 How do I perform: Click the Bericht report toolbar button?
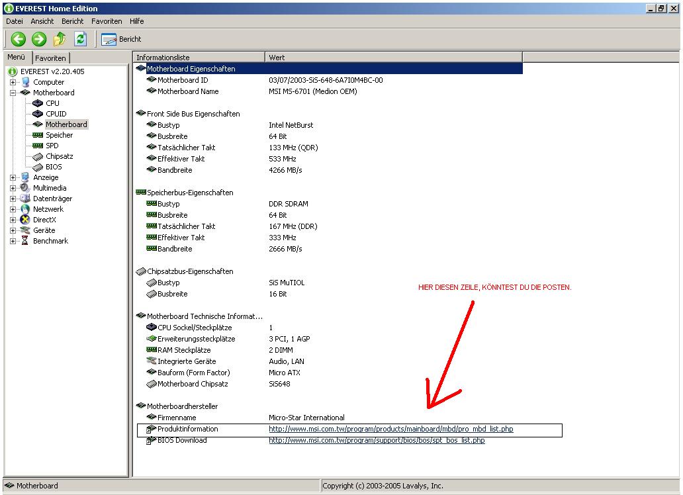pos(122,39)
